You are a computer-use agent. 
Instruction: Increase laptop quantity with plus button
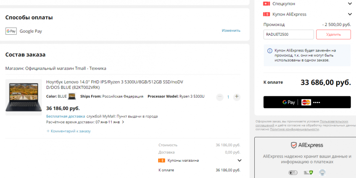point(237,97)
